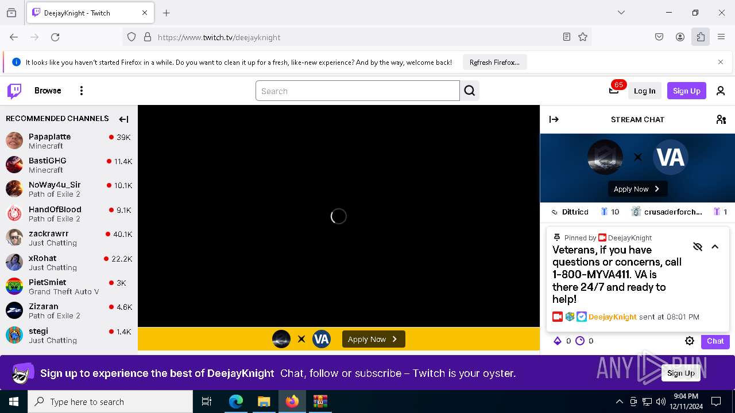Image resolution: width=735 pixels, height=413 pixels.
Task: Toggle Firefox reader view icon
Action: [x=567, y=37]
